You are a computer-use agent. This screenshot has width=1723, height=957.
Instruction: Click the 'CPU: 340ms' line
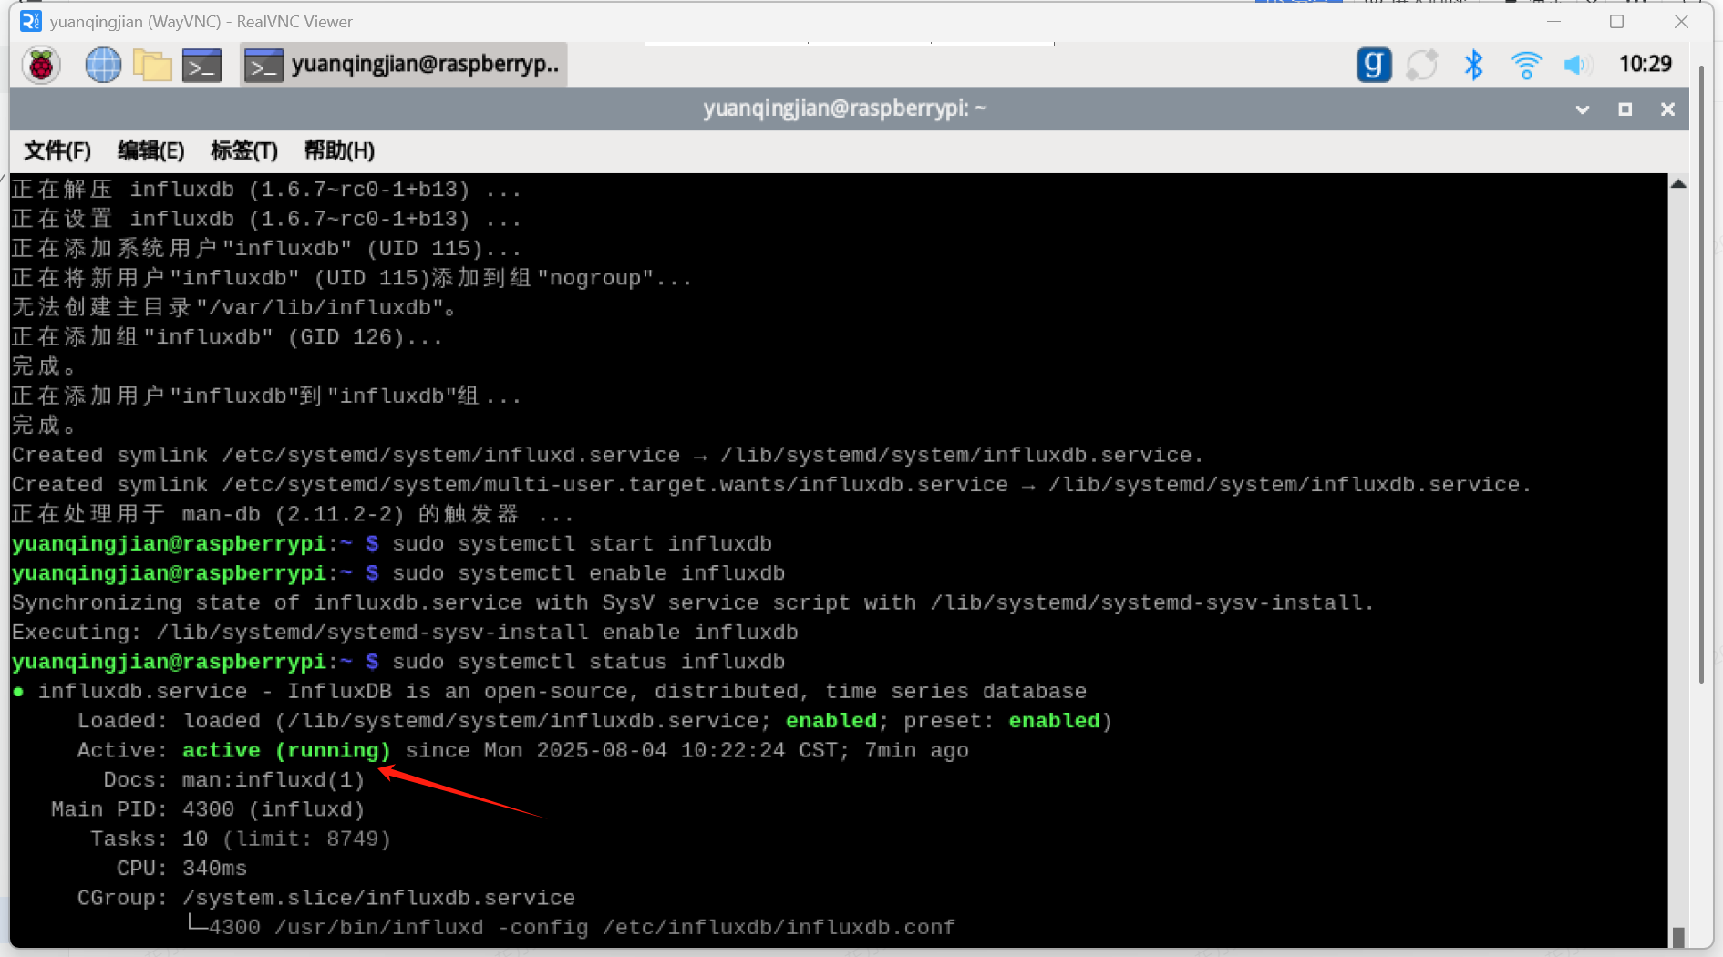(181, 869)
